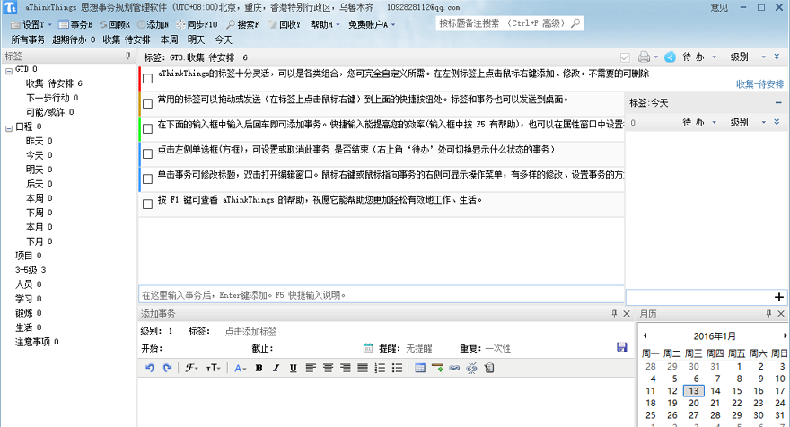Click the 明天 quick button in top bar
Screen dimensions: 790x427
click(196, 39)
